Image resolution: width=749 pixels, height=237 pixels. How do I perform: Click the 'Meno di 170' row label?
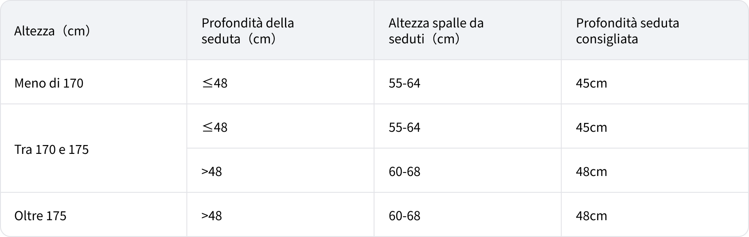tap(49, 83)
